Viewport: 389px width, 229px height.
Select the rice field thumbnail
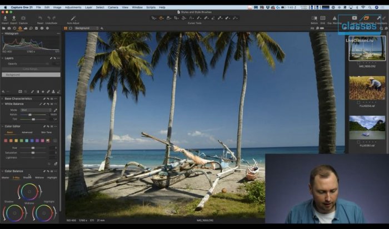click(367, 88)
